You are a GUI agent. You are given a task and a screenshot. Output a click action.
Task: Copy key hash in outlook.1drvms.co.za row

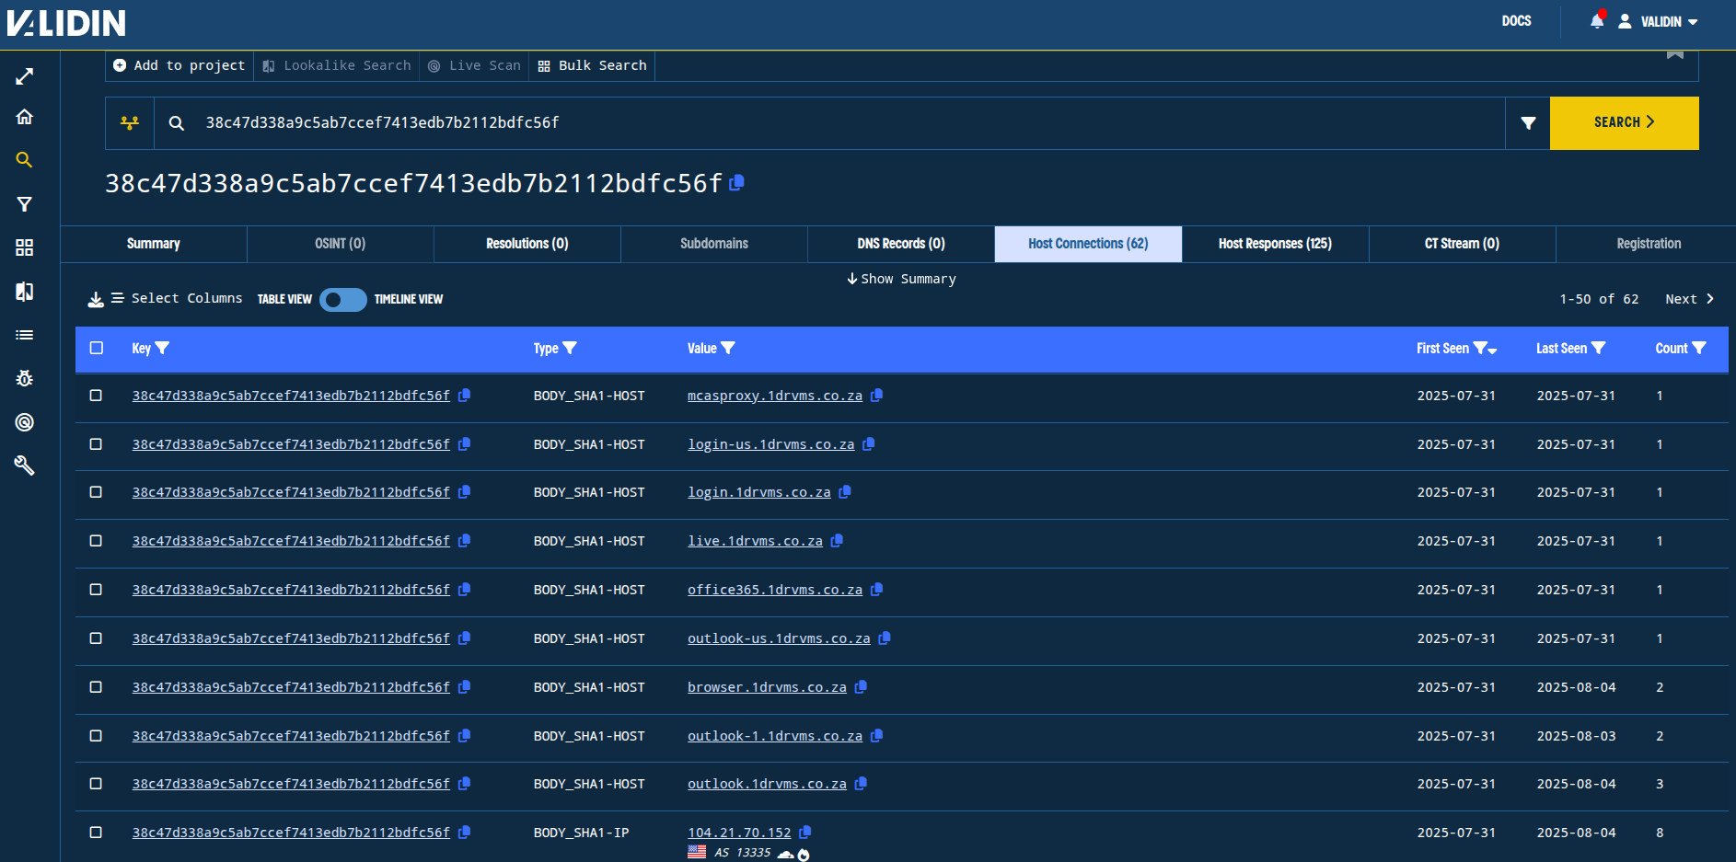[464, 784]
